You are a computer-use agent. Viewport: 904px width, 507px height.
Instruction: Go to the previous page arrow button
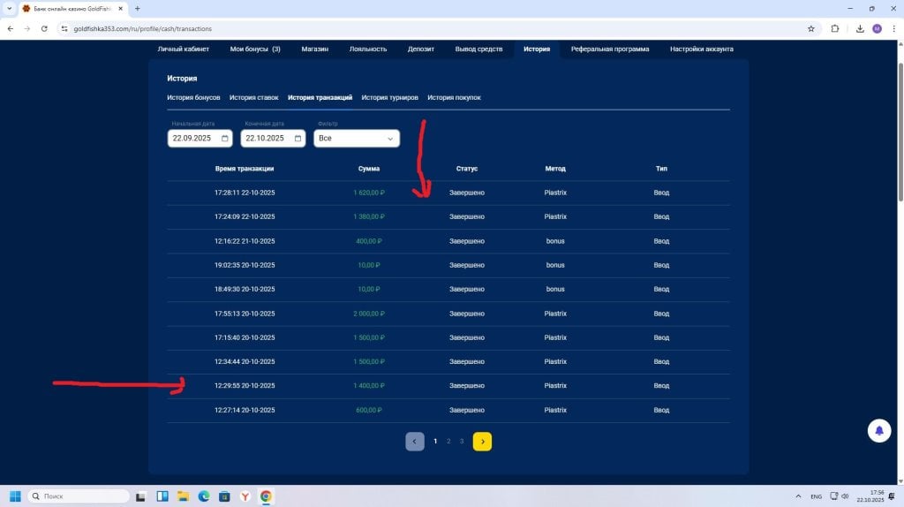pyautogui.click(x=415, y=442)
